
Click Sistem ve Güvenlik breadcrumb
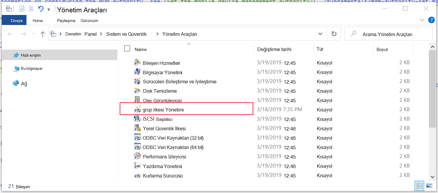point(126,34)
